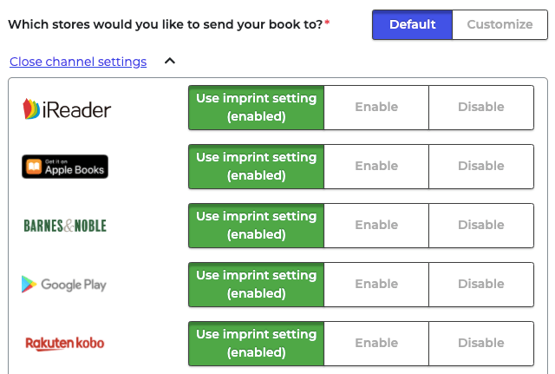
Task: Use imprint setting for Rakuten Kobo
Action: 257,344
